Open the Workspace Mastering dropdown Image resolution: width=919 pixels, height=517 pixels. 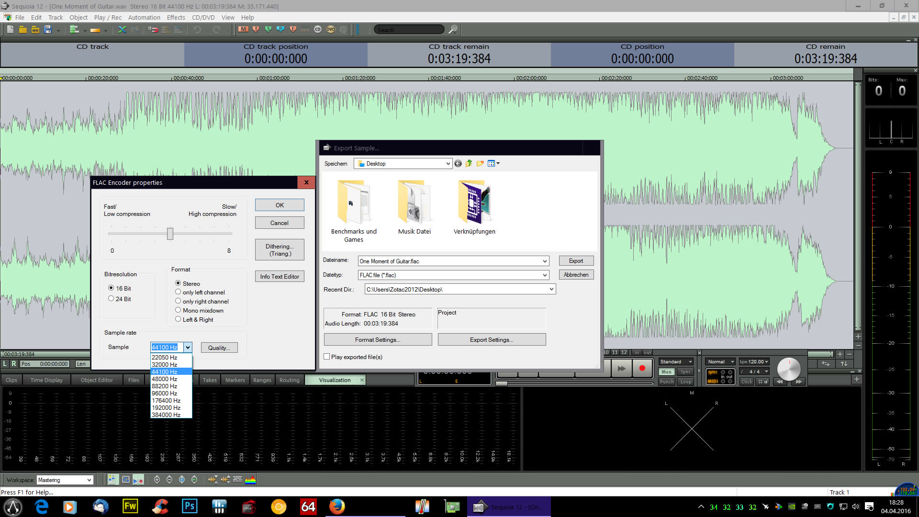89,480
